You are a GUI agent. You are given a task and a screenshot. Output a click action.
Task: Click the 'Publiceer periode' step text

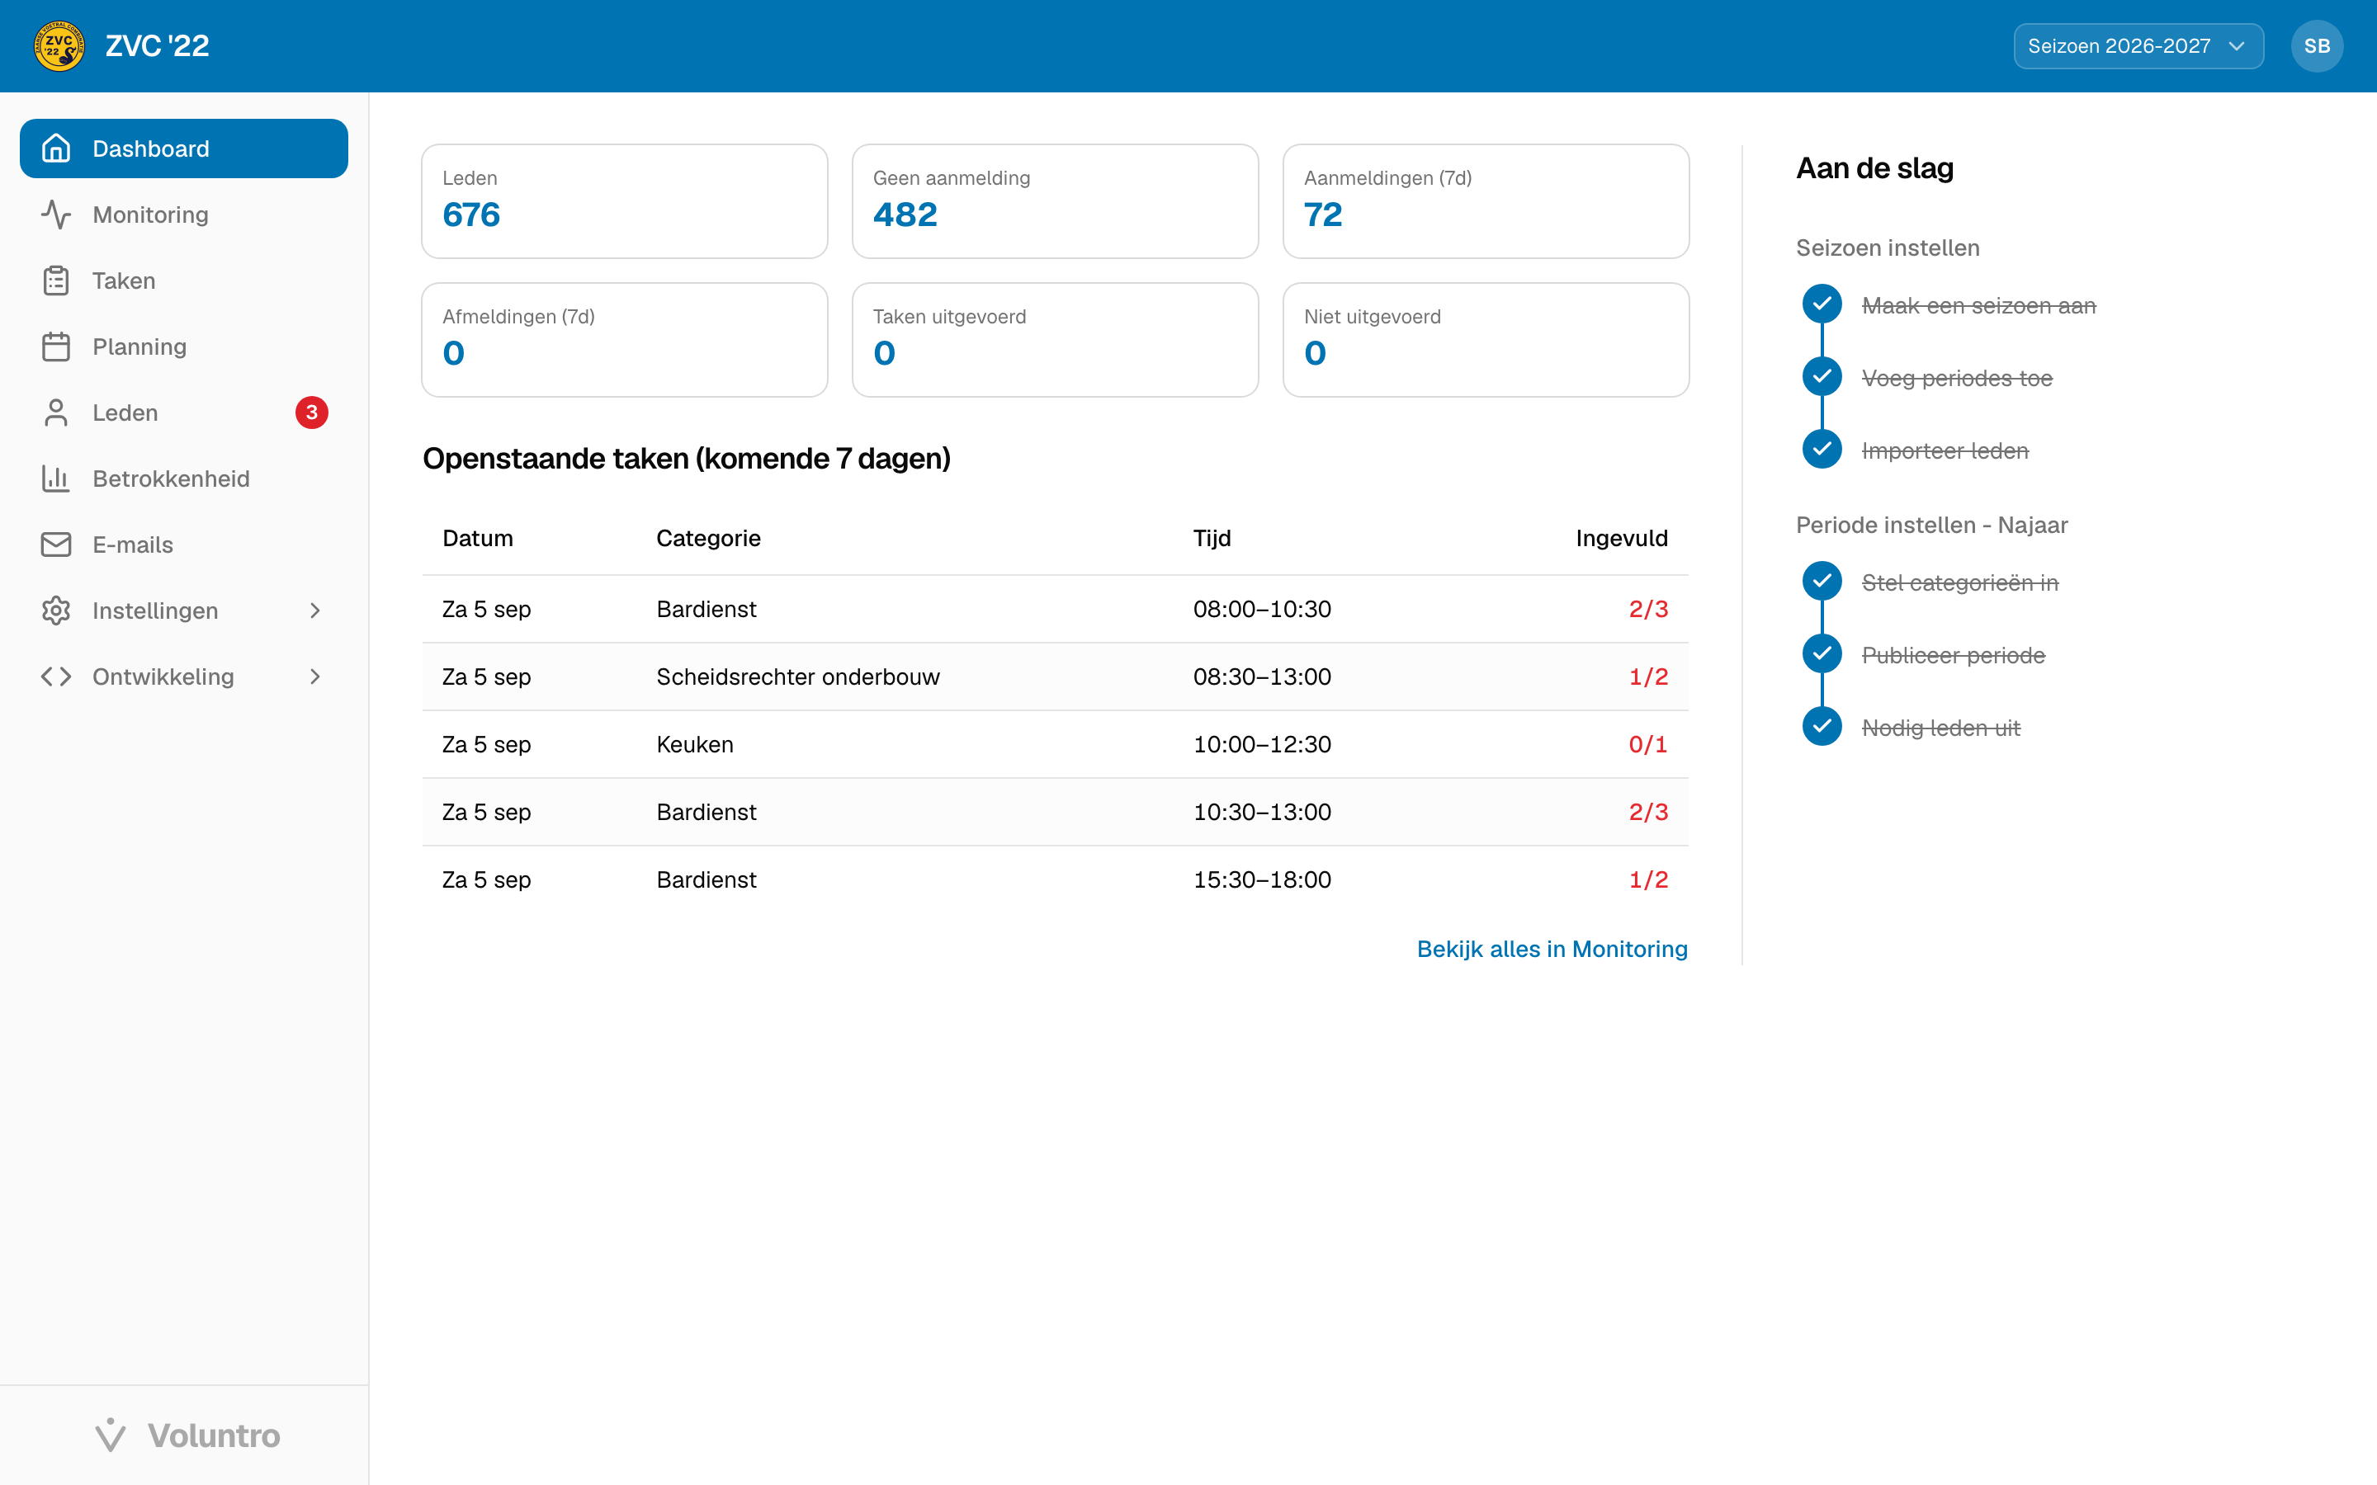1953,655
